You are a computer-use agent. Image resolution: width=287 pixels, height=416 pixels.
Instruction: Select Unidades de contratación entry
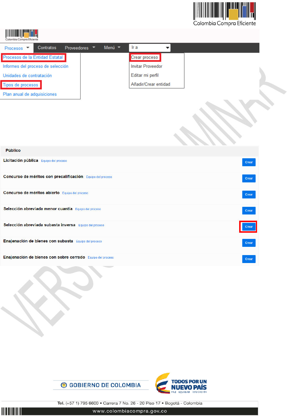(x=27, y=76)
